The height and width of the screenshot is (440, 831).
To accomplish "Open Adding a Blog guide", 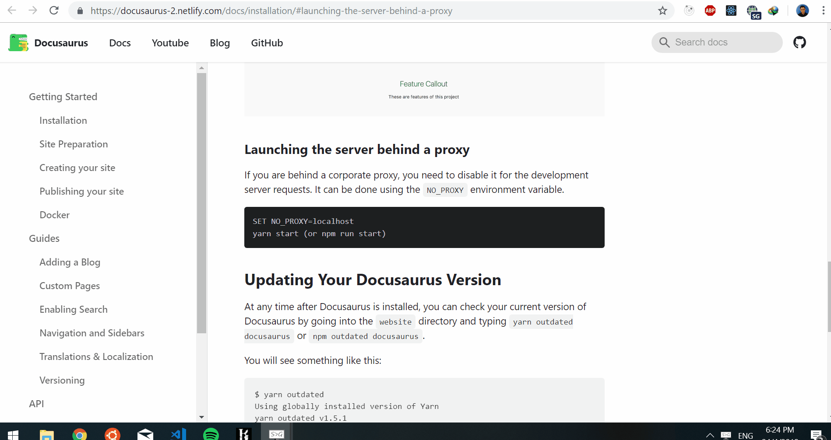I will click(70, 262).
